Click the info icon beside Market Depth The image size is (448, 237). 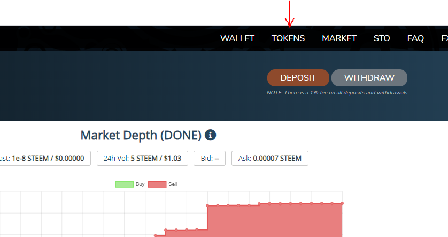[x=210, y=135]
